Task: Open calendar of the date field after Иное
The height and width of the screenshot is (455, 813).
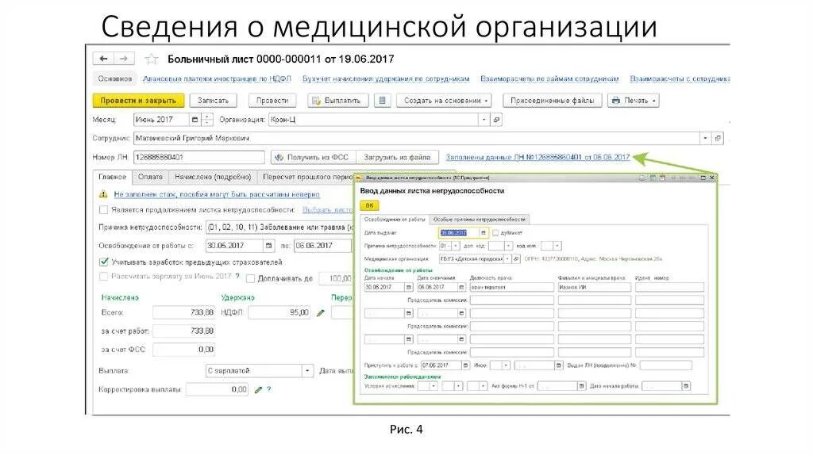Action: tap(558, 365)
